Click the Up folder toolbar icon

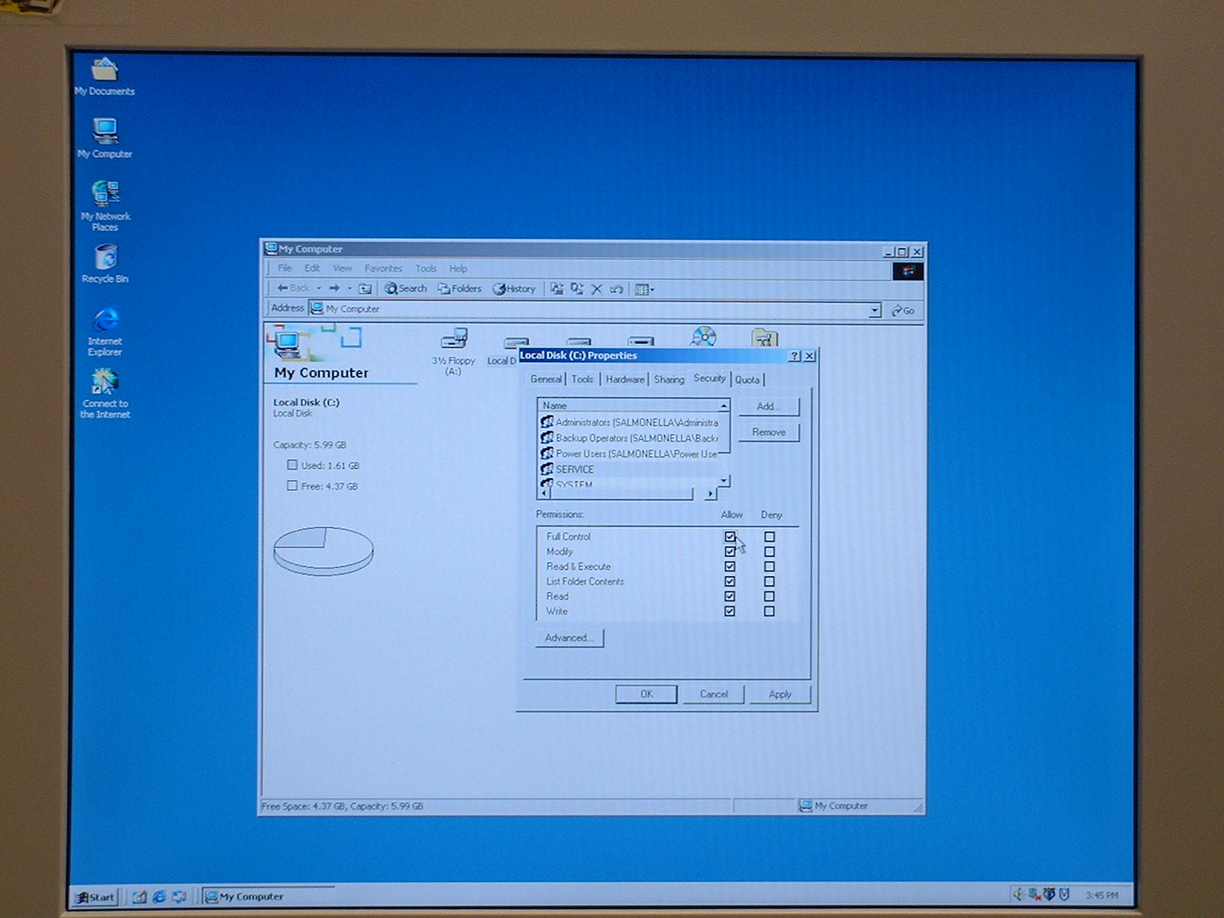click(x=365, y=288)
